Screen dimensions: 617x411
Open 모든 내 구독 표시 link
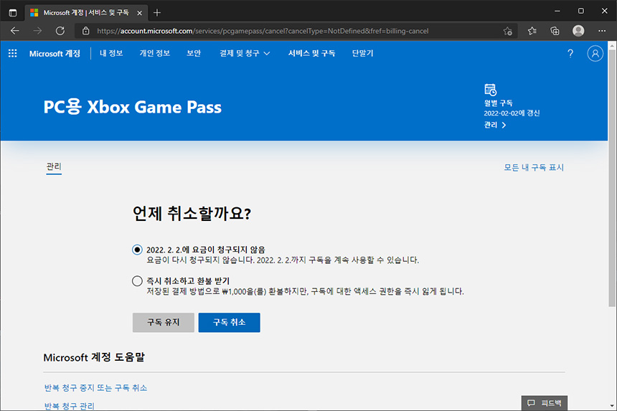(534, 168)
